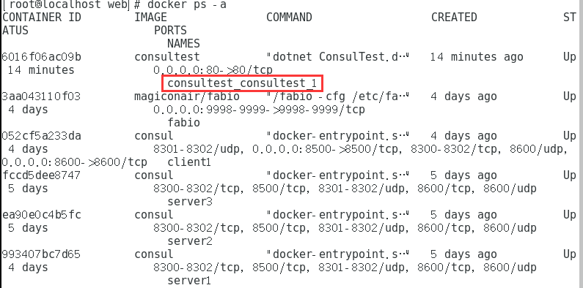Click the CREATED column header
This screenshot has width=583, height=288.
[x=454, y=18]
